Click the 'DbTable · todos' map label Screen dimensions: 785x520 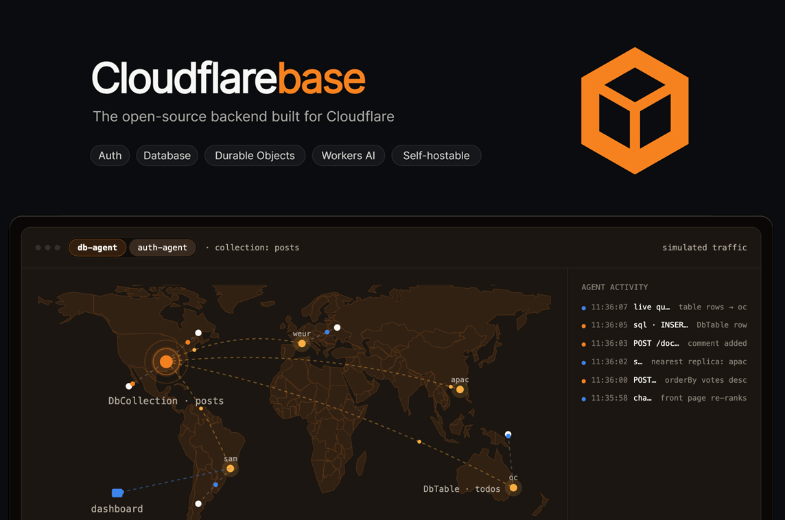(x=462, y=489)
